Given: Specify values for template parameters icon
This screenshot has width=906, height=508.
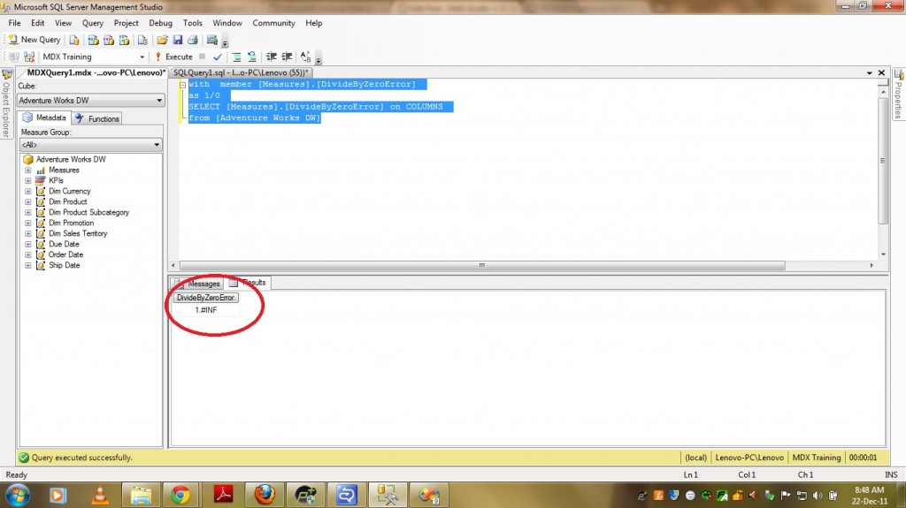Looking at the screenshot, I should 305,57.
